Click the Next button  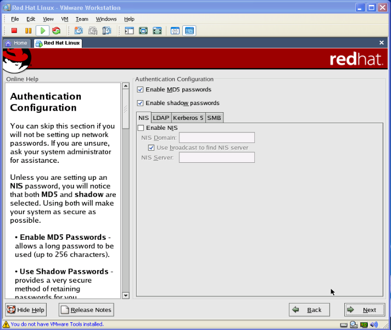click(x=364, y=310)
